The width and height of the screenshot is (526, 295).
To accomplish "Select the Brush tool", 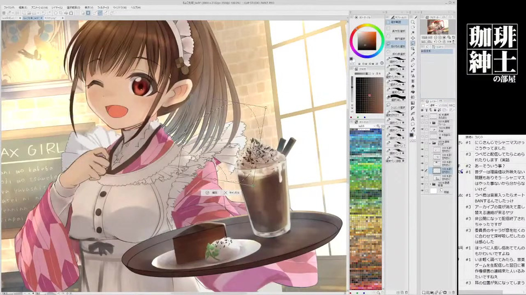I will pos(413,70).
